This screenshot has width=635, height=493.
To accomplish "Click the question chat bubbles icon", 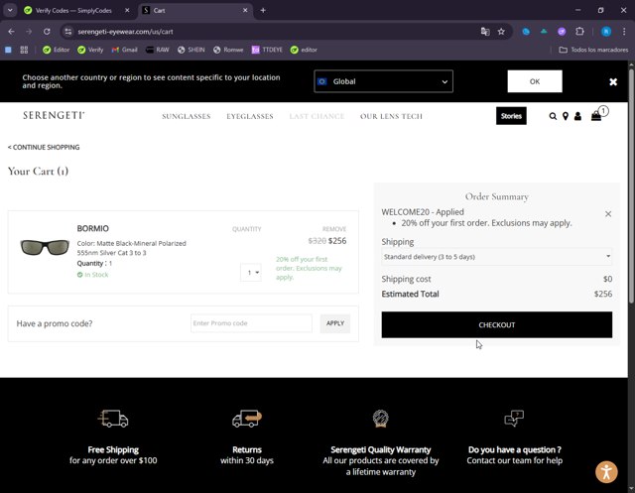I will click(x=514, y=419).
